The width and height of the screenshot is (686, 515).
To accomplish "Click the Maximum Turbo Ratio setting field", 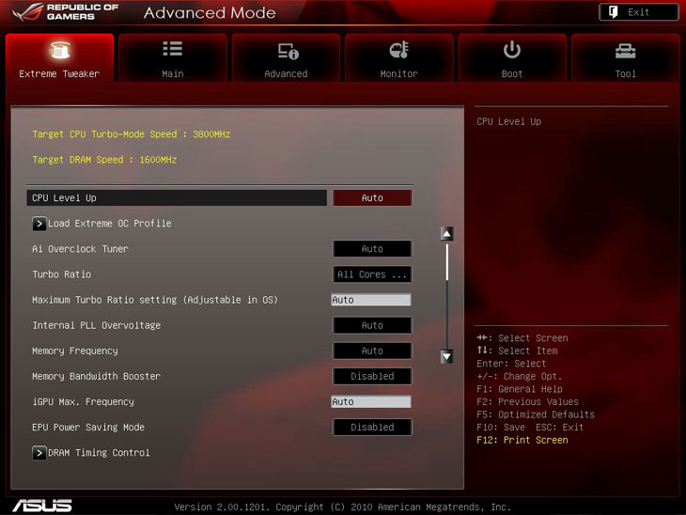I will (371, 300).
